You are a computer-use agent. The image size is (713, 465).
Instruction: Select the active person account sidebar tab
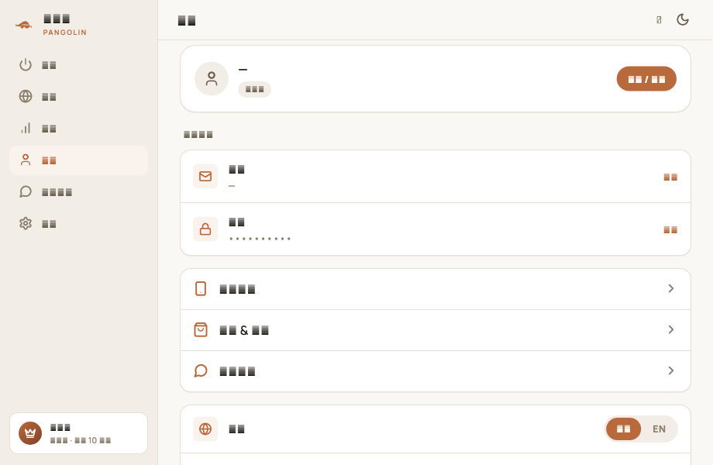click(x=78, y=160)
